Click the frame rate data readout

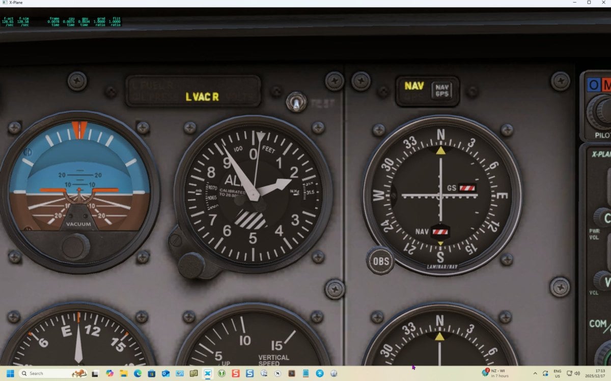coord(62,21)
